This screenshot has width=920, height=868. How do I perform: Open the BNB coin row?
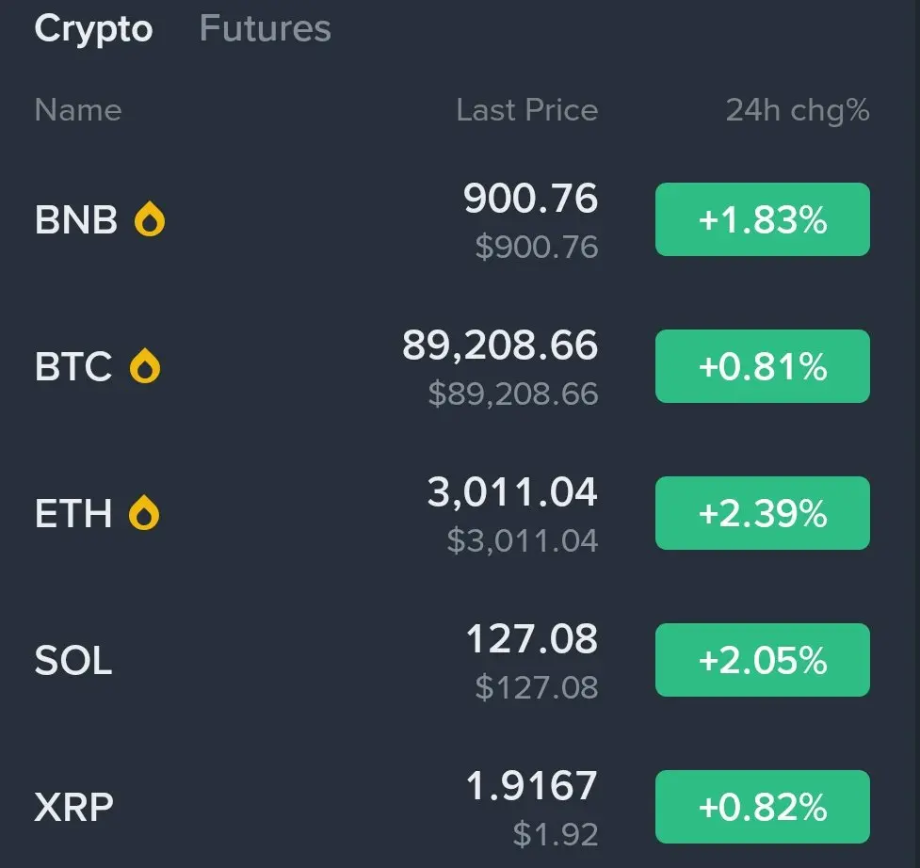click(76, 220)
